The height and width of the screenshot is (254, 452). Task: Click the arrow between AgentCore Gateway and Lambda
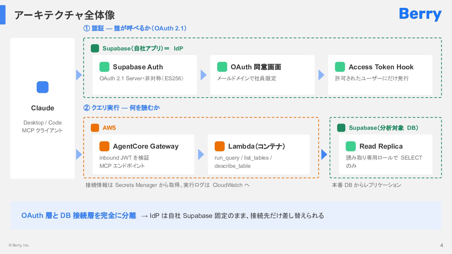[x=201, y=154]
